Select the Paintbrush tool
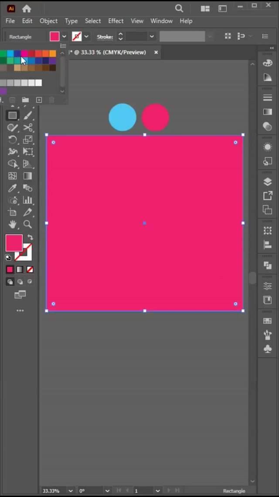The width and height of the screenshot is (279, 497). pos(28,116)
